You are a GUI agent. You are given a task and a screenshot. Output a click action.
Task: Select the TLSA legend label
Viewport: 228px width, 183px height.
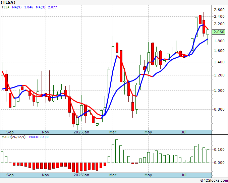click(x=5, y=7)
